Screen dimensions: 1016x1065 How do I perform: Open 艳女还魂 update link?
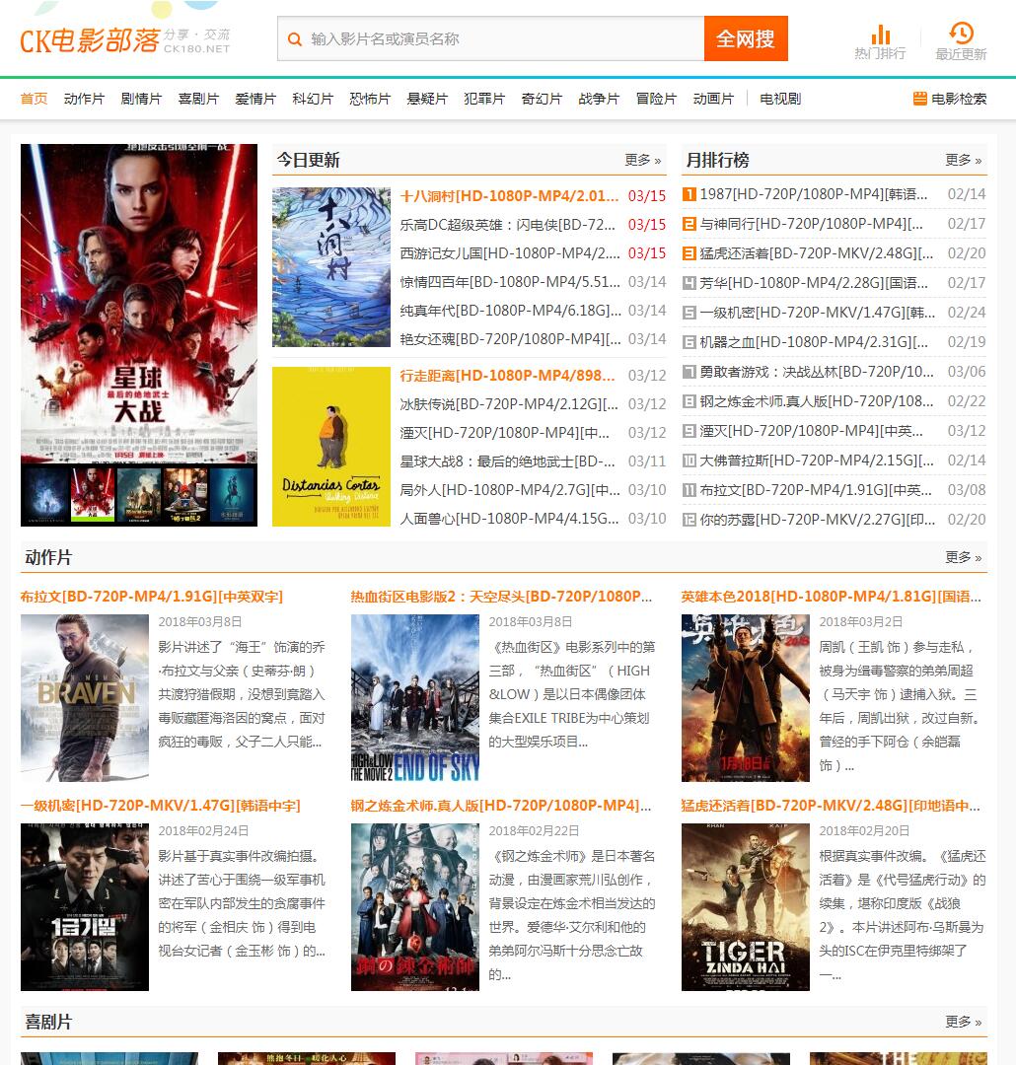click(510, 339)
